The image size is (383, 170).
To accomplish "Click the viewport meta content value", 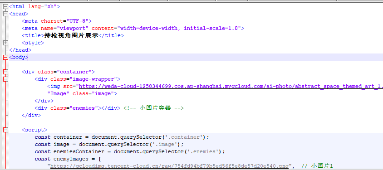I will tap(179, 28).
